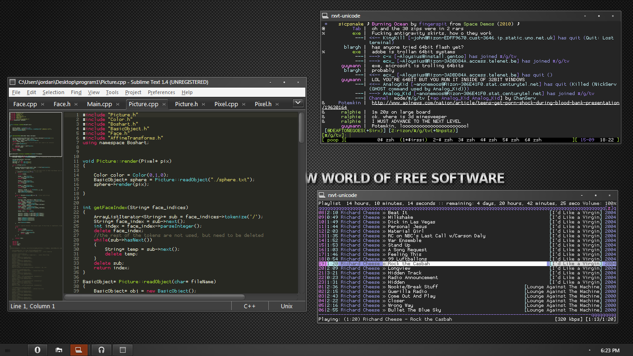Open the Unix line endings selector

tap(287, 306)
